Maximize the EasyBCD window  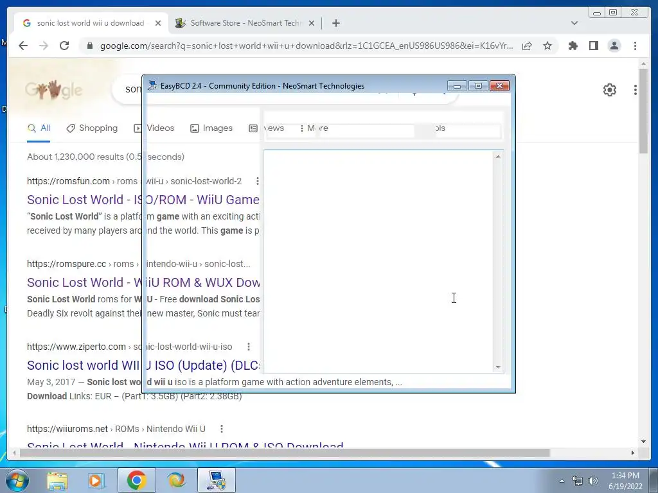[478, 86]
